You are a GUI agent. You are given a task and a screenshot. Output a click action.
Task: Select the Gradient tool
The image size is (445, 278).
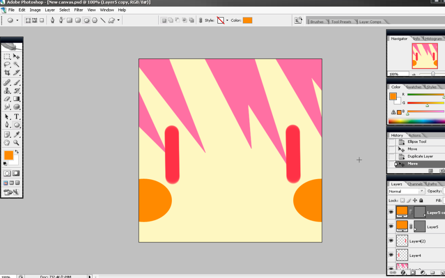point(16,99)
